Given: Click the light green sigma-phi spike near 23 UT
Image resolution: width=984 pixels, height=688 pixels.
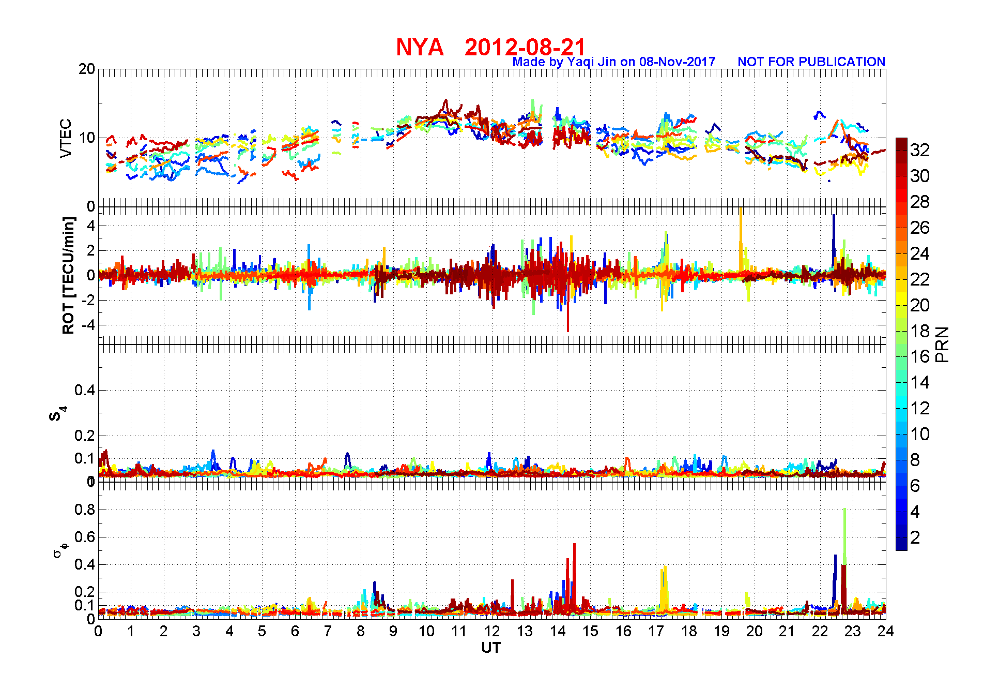Looking at the screenshot, I should pyautogui.click(x=844, y=536).
